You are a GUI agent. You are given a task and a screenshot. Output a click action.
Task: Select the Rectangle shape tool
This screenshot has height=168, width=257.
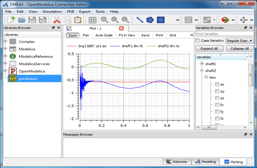(x=161, y=20)
